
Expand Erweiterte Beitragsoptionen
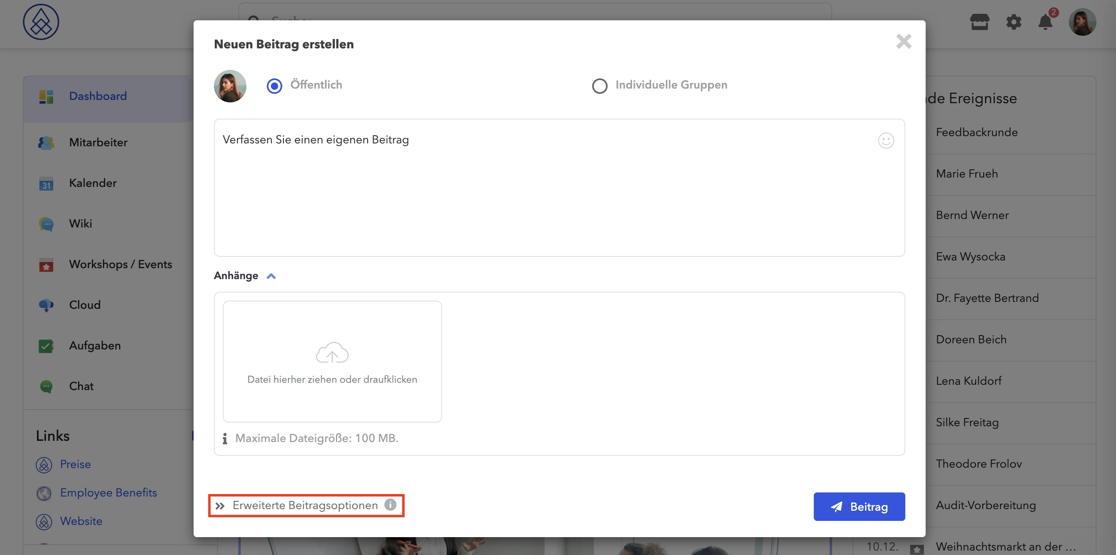305,505
